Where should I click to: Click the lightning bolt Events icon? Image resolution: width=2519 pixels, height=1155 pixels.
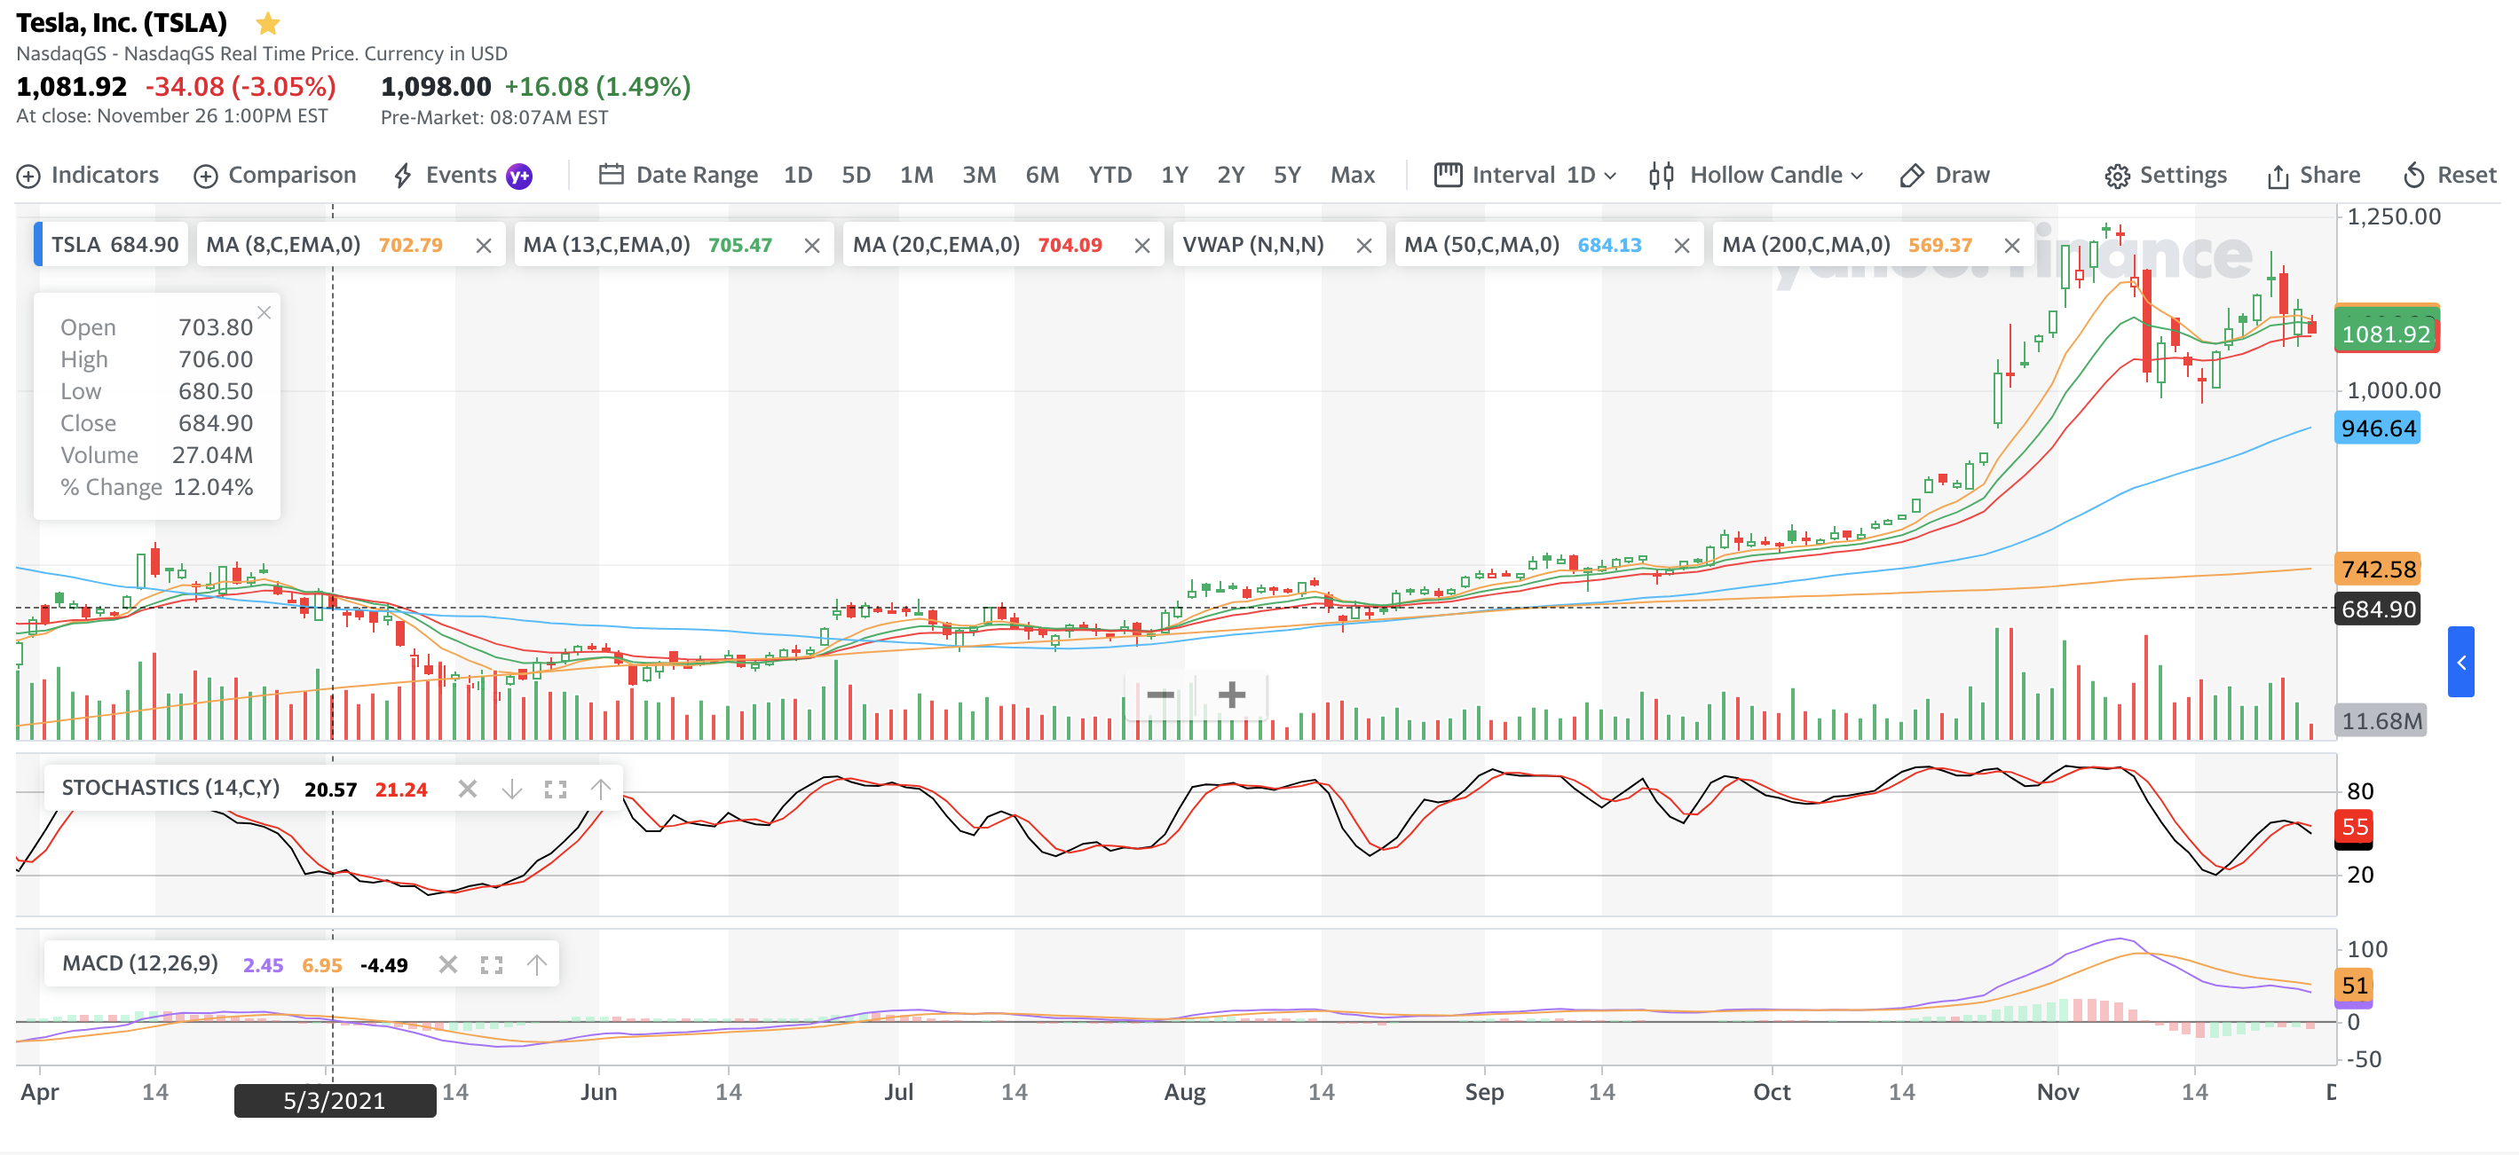tap(402, 176)
